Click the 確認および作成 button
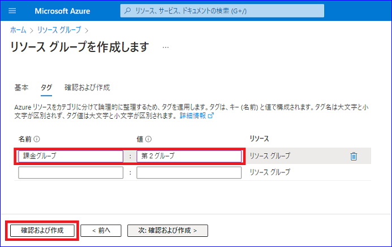This screenshot has height=247, width=392. click(42, 230)
